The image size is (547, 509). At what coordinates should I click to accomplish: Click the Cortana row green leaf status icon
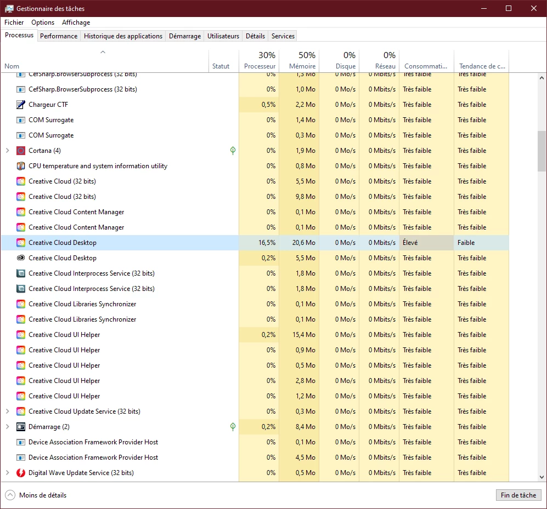tap(233, 151)
